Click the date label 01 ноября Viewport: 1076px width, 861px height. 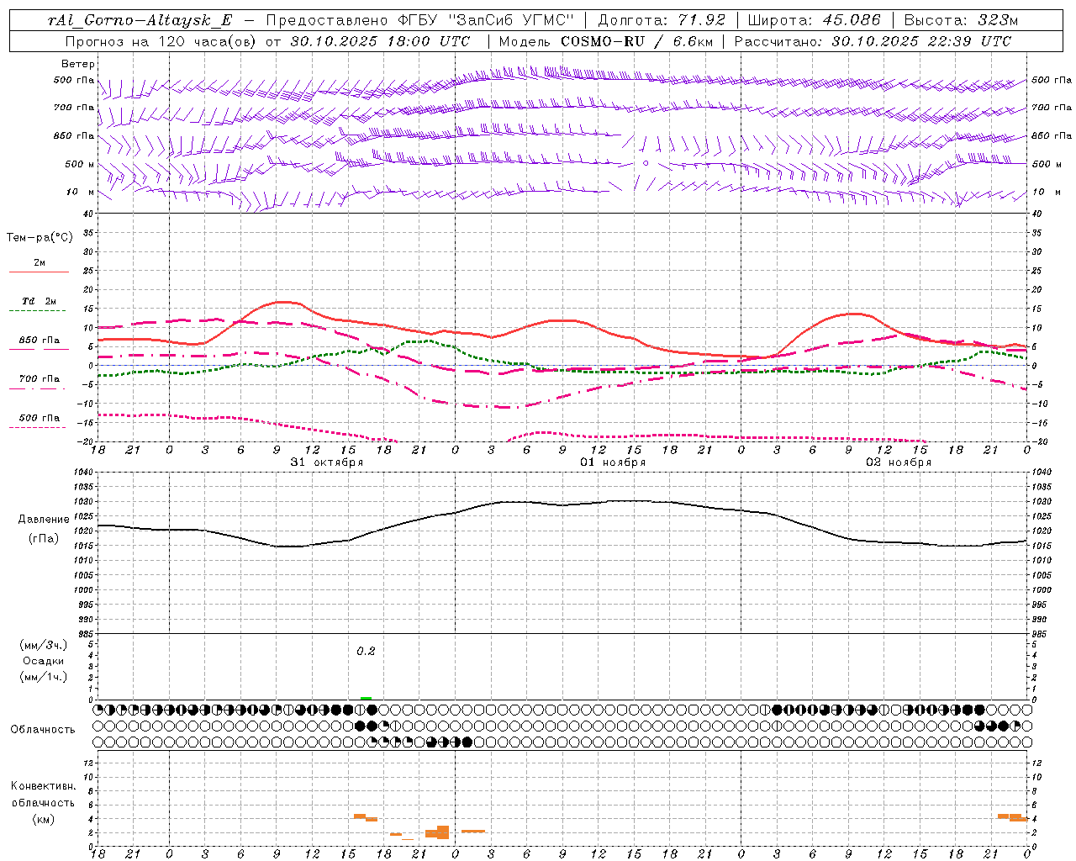(613, 462)
